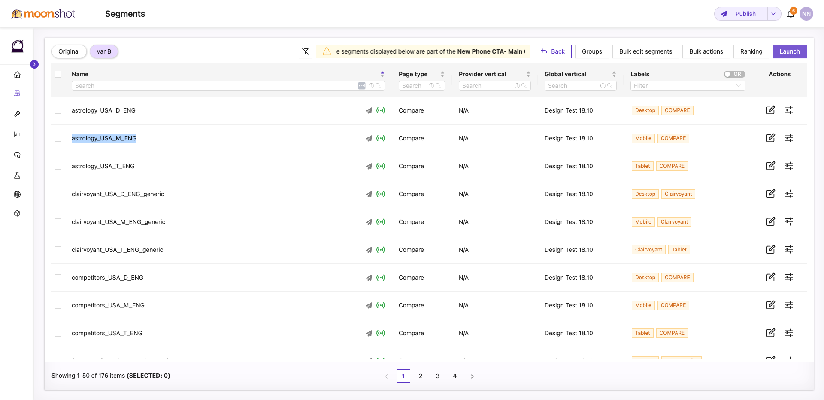The height and width of the screenshot is (400, 824).
Task: Check the astrology_USA_M_ENG row checkbox
Action: (58, 138)
